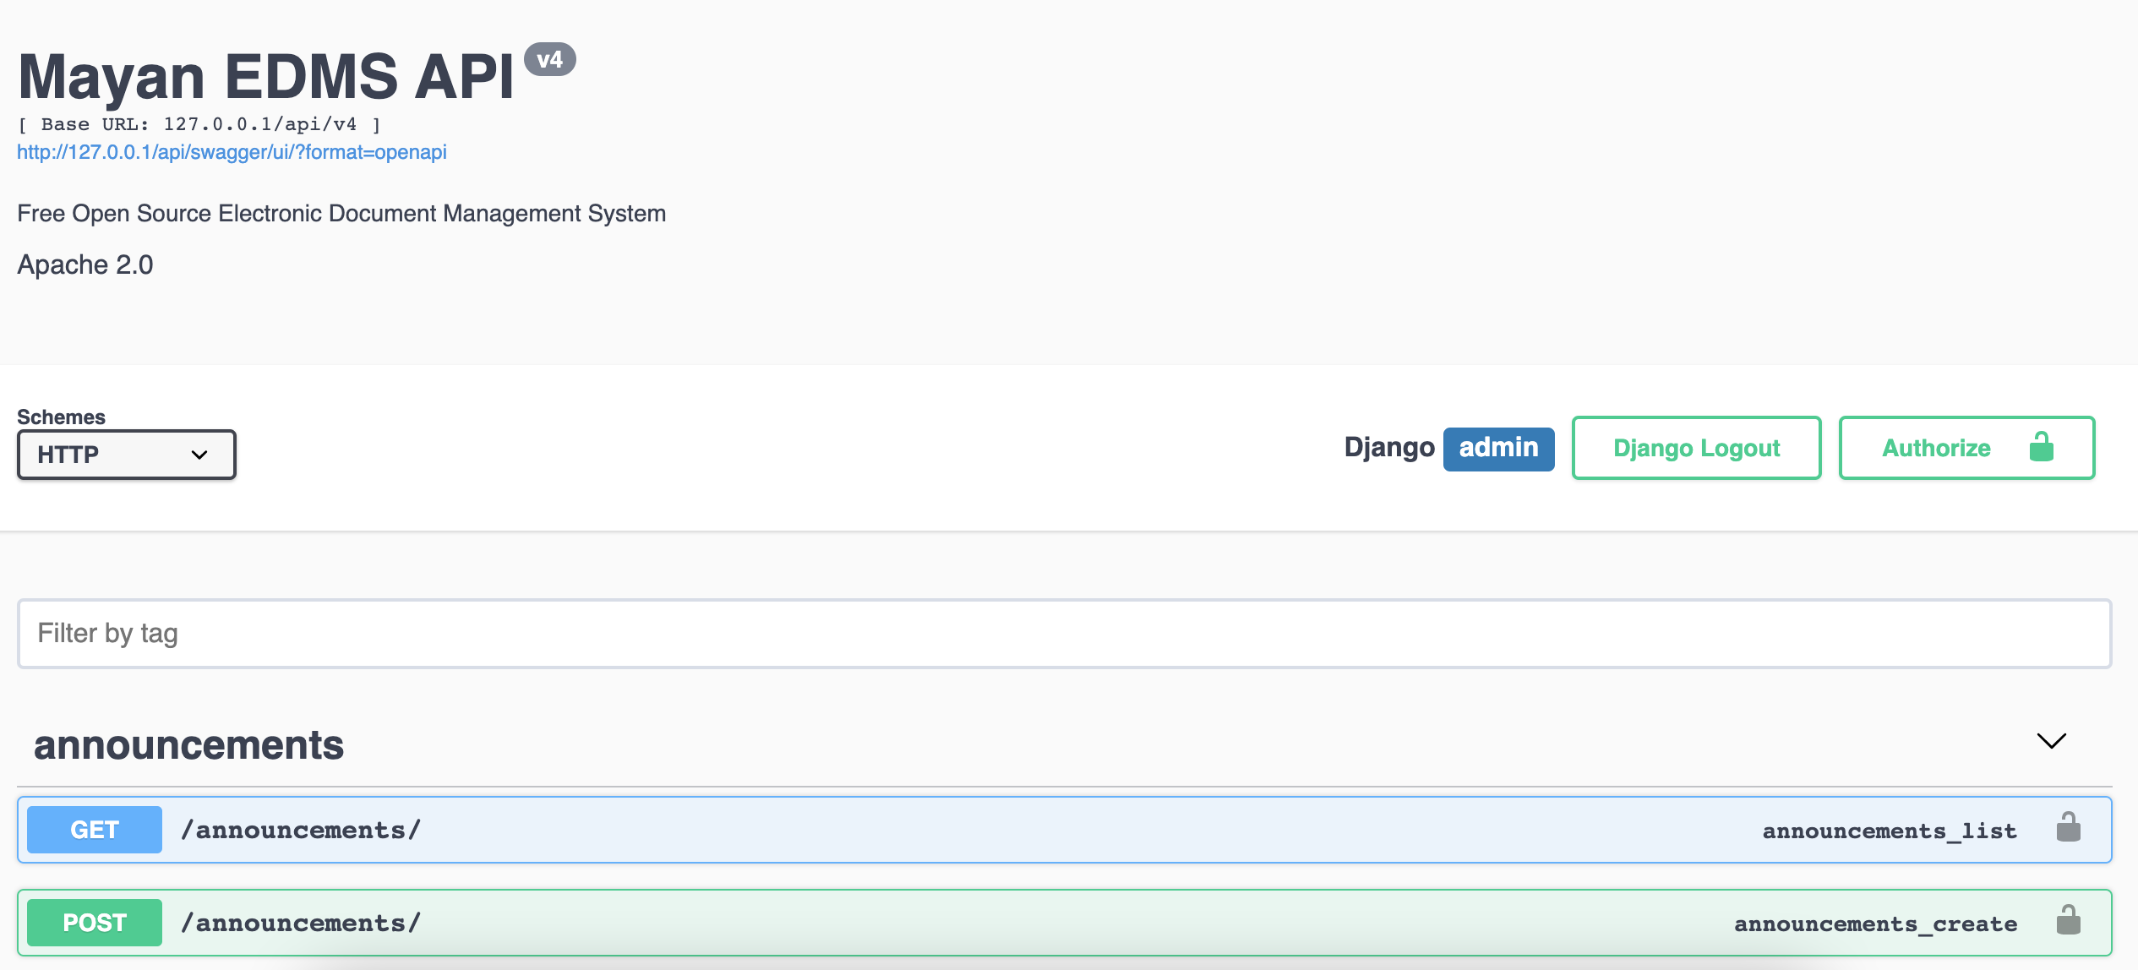Click the padlock icon on announcements_list row
The width and height of the screenshot is (2138, 970).
click(2069, 829)
